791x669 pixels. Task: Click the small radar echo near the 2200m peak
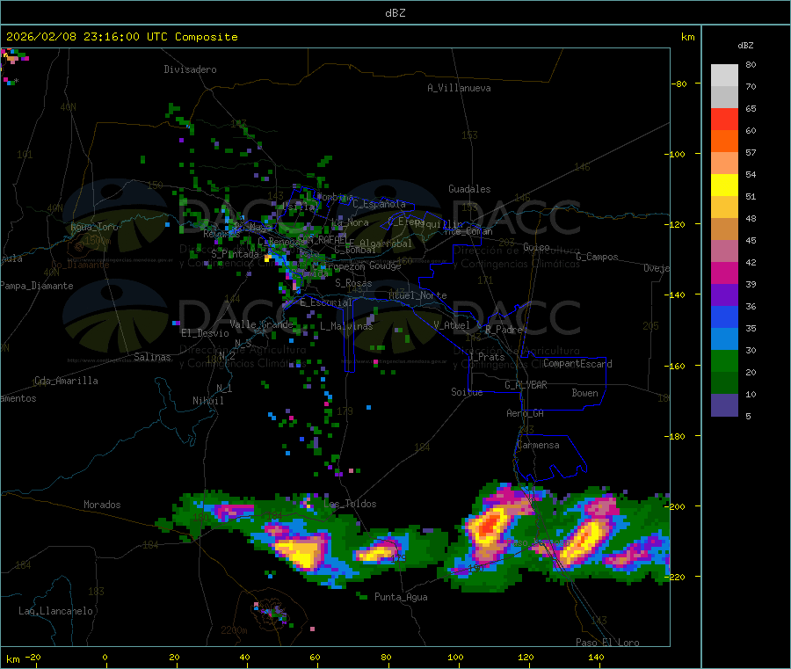pyautogui.click(x=272, y=612)
